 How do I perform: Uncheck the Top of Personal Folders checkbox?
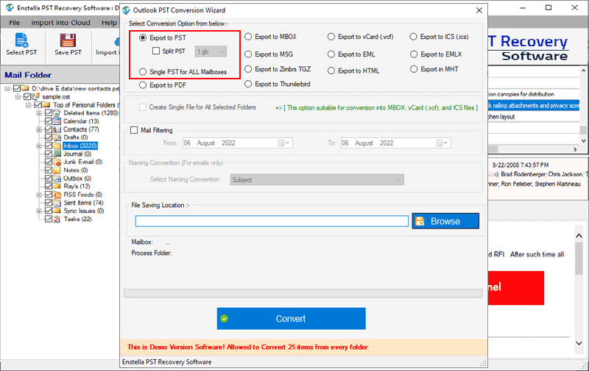tap(38, 105)
